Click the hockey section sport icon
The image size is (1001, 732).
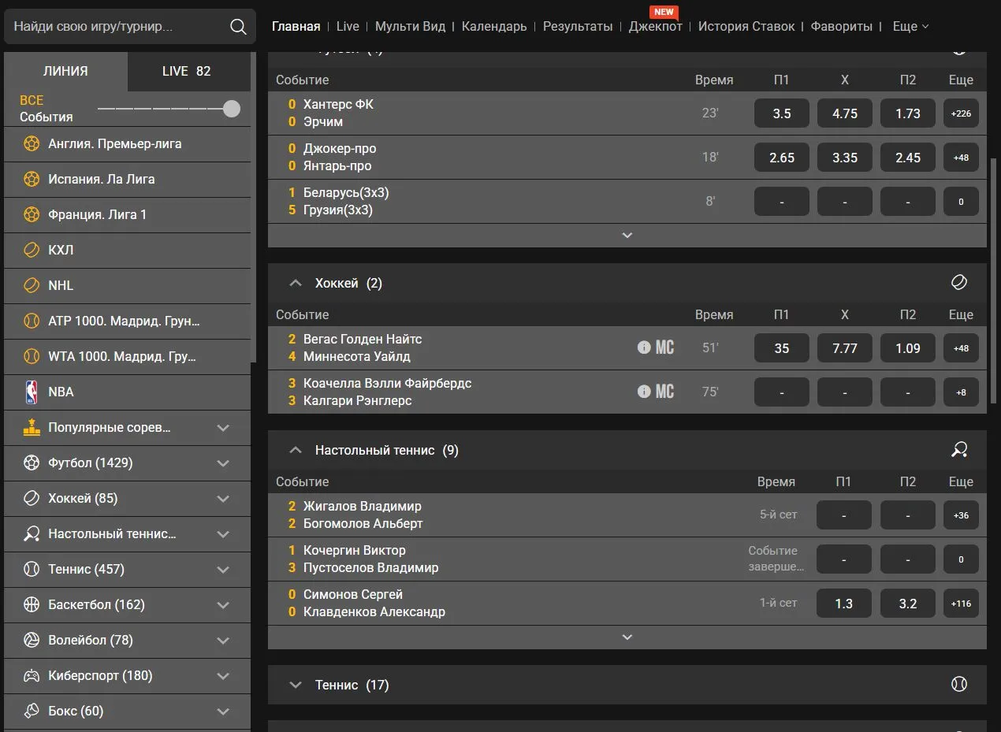[x=959, y=283]
